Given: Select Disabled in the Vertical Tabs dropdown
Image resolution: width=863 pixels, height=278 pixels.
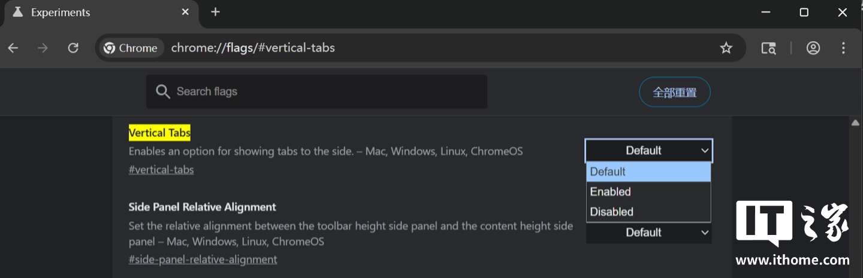Looking at the screenshot, I should (612, 212).
